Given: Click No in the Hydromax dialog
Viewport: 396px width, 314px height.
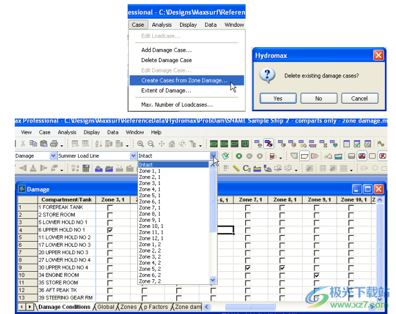Looking at the screenshot, I should pyautogui.click(x=319, y=98).
